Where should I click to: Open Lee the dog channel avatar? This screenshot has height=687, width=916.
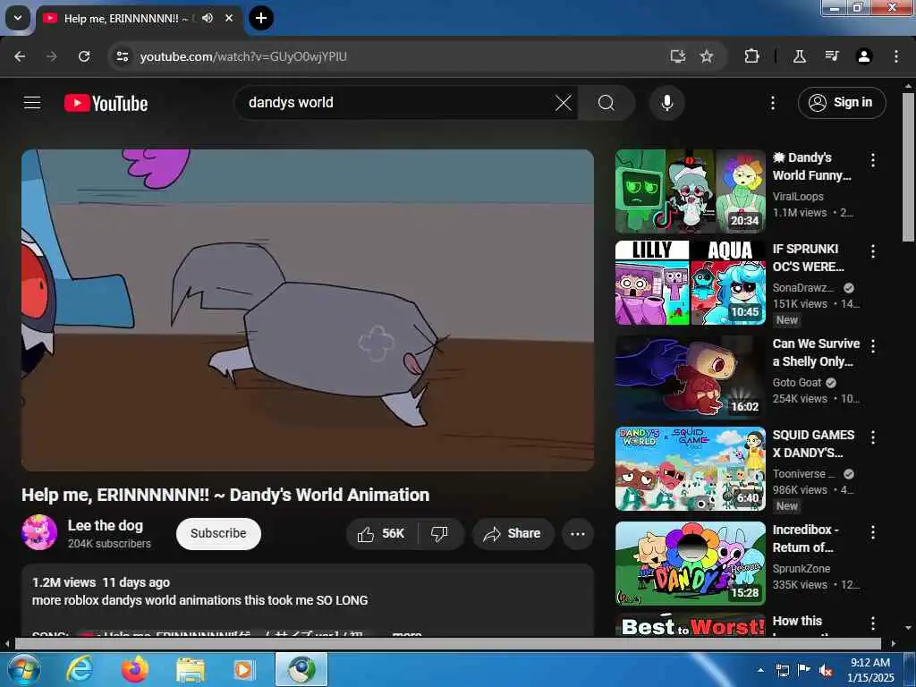39,532
